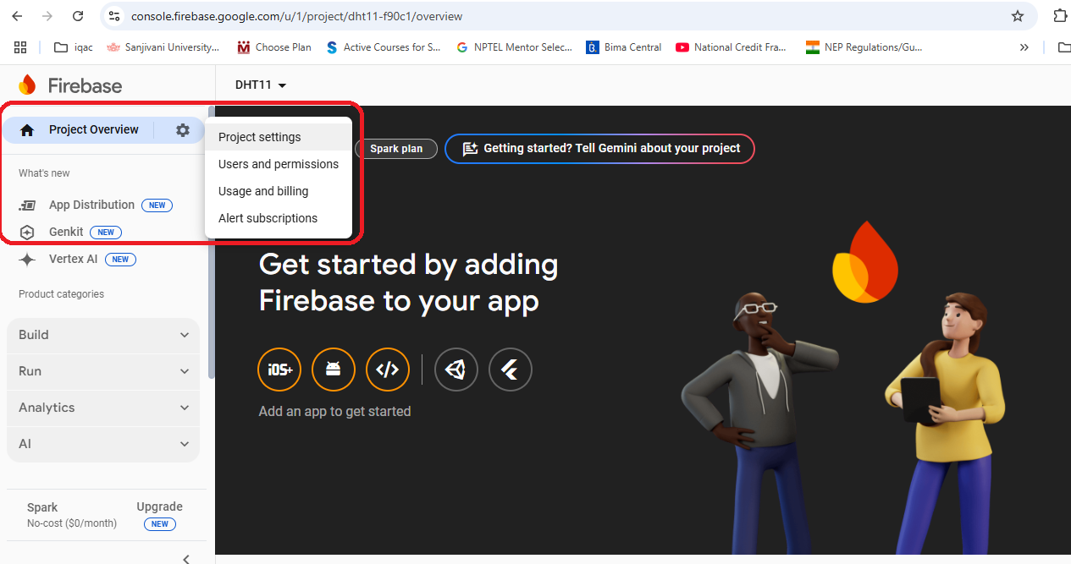Click the Vertex AI sparkle icon
The width and height of the screenshot is (1071, 564).
[x=27, y=260]
